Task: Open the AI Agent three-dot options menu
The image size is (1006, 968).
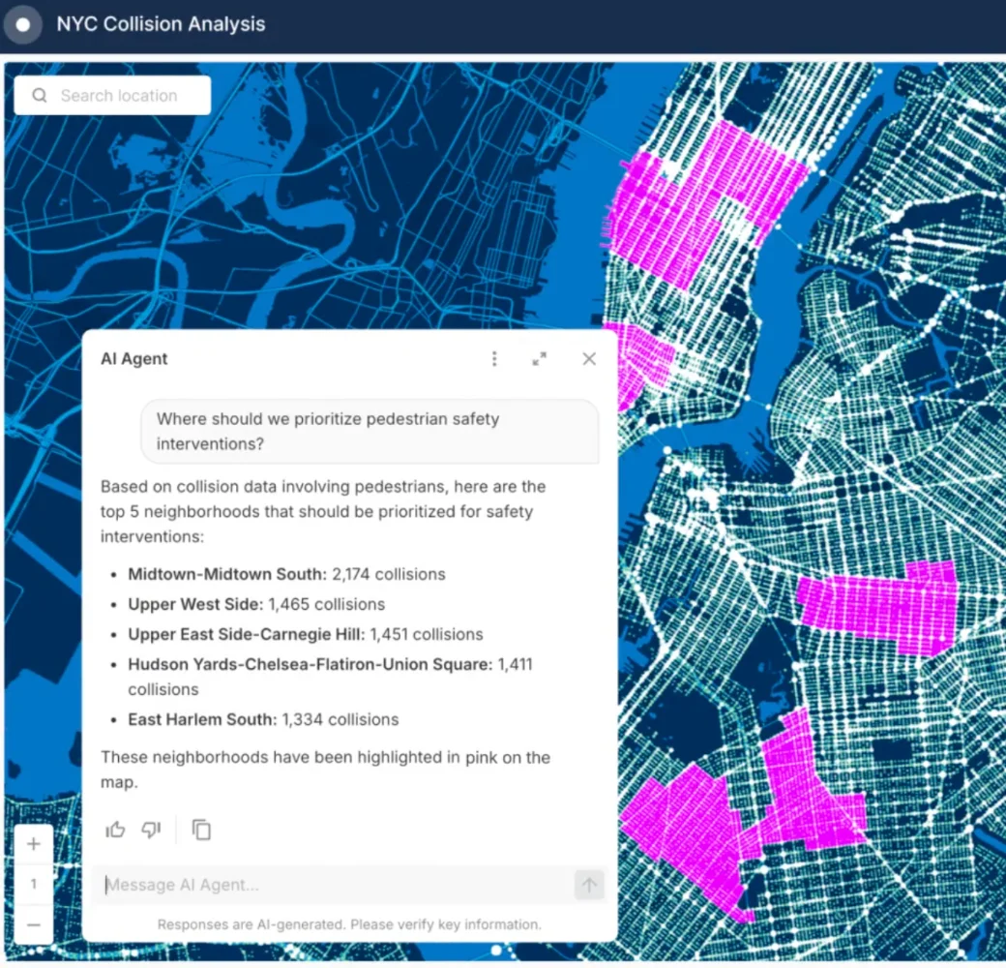Action: [x=494, y=359]
